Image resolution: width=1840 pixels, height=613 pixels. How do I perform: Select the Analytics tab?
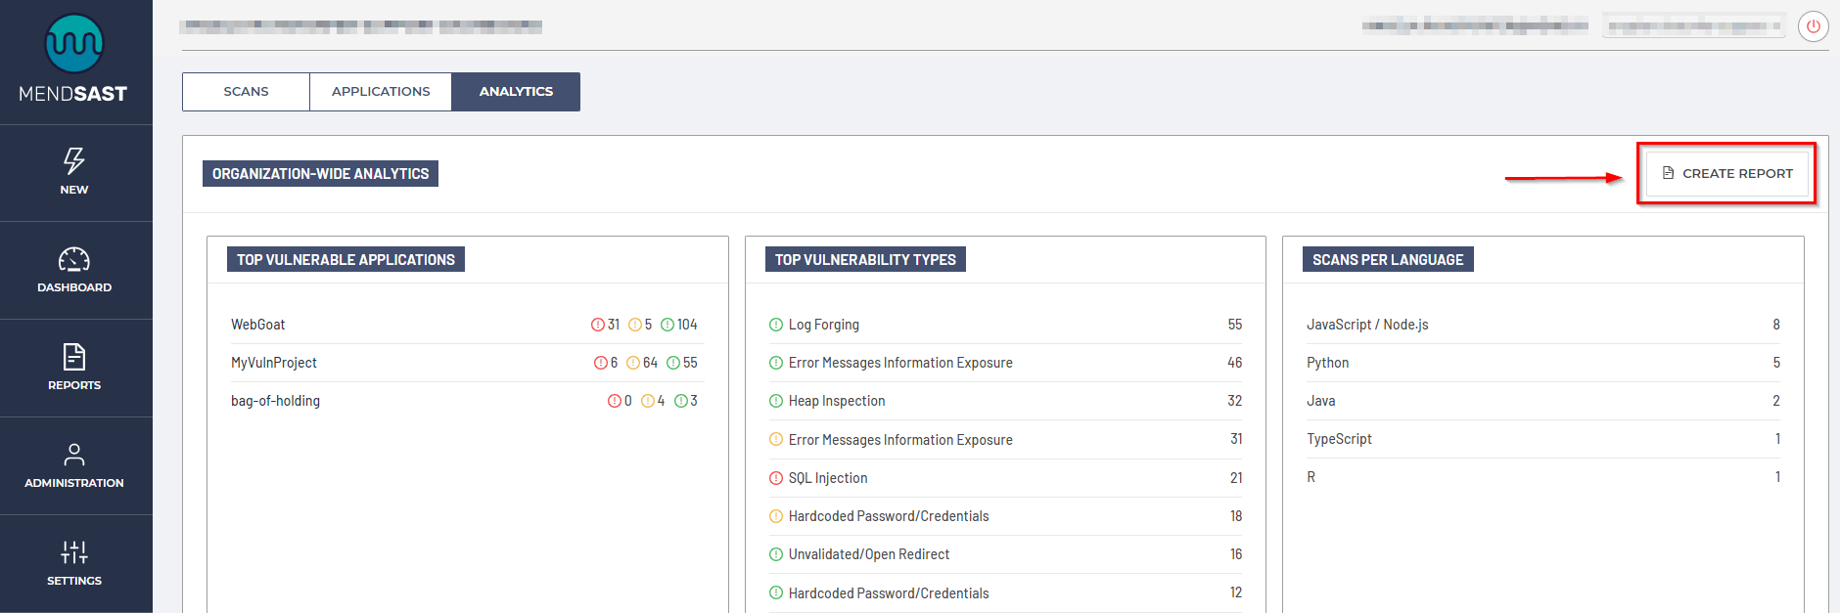coord(516,92)
